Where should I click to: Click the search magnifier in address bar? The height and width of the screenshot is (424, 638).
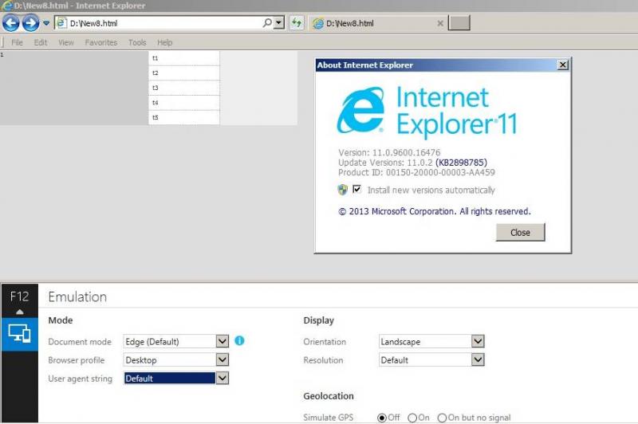[267, 23]
